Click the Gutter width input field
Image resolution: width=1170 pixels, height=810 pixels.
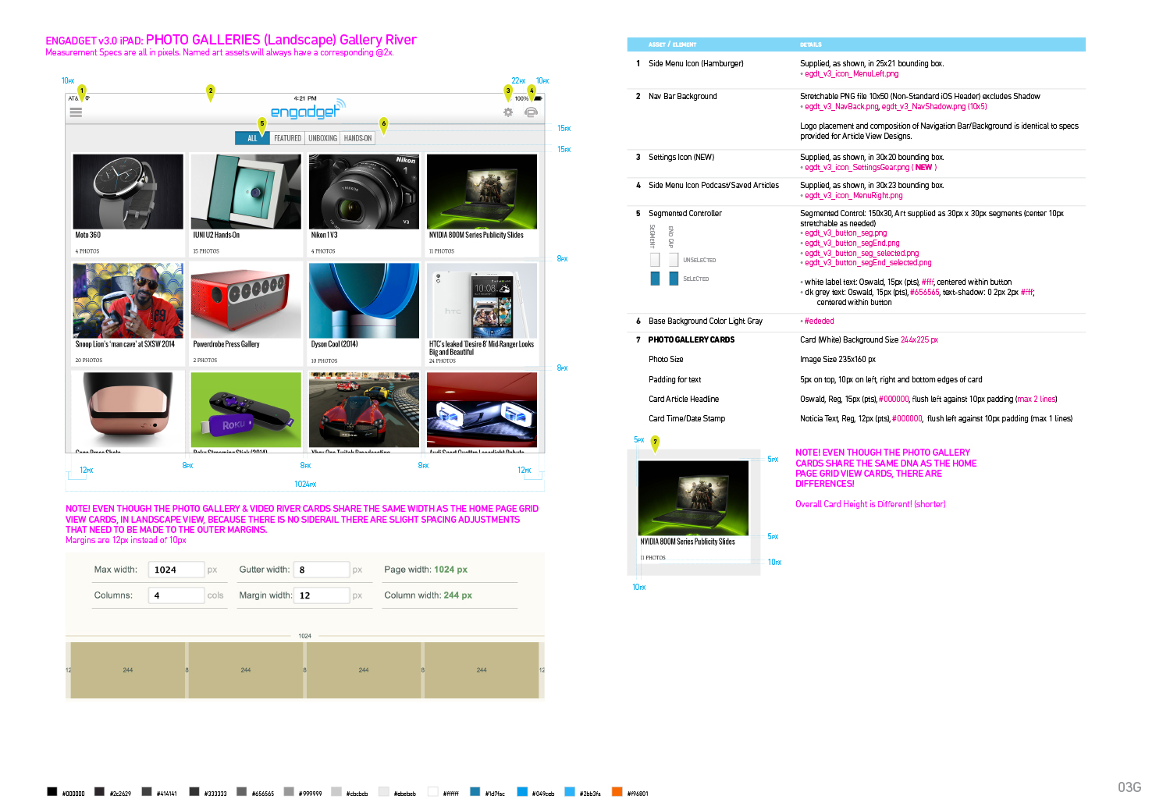tap(322, 570)
